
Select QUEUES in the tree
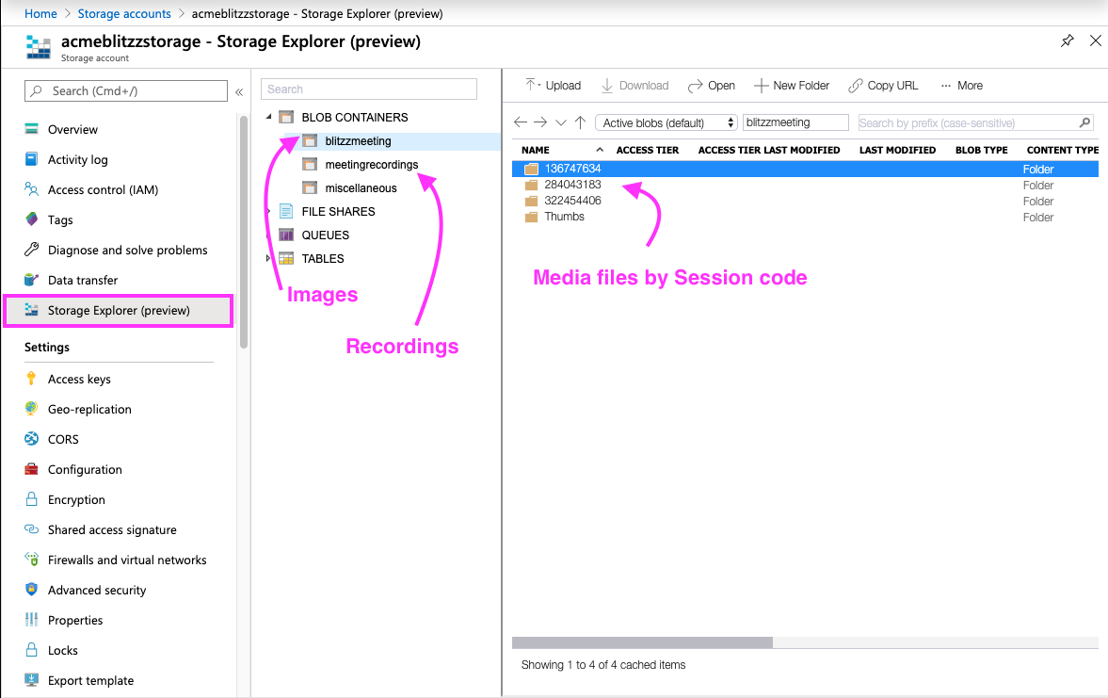coord(325,235)
